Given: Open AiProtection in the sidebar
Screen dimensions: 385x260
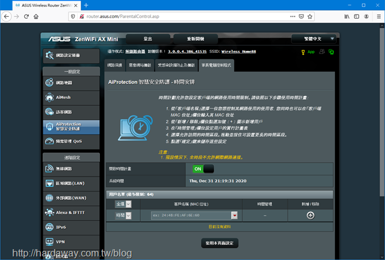Looking at the screenshot, I should (72, 127).
